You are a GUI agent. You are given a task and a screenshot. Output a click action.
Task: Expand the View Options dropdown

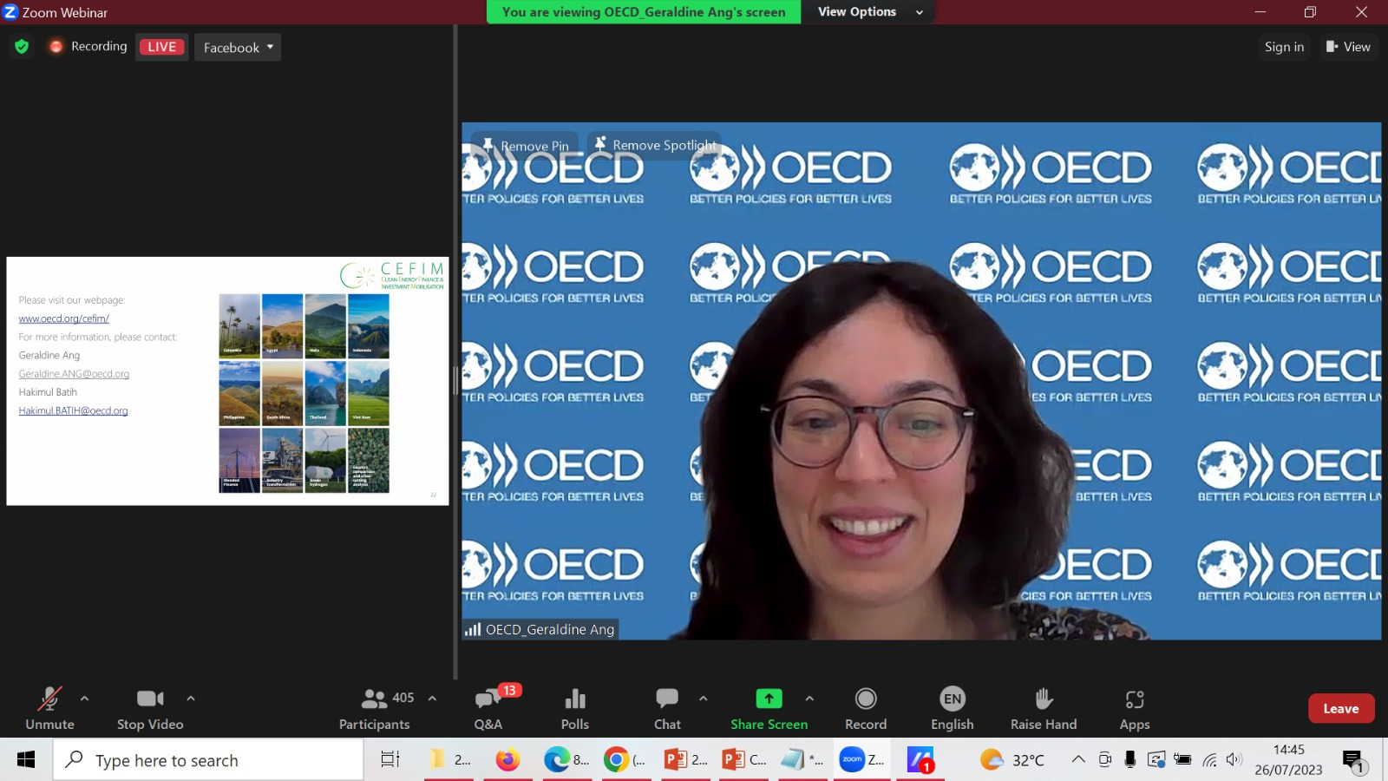click(x=868, y=12)
